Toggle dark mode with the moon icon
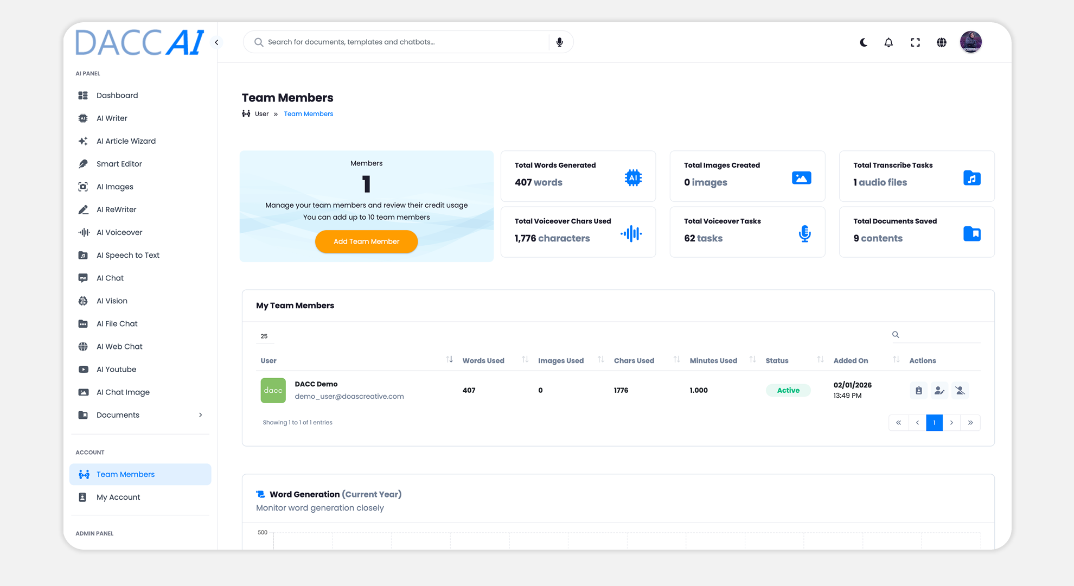Image resolution: width=1074 pixels, height=586 pixels. tap(863, 42)
